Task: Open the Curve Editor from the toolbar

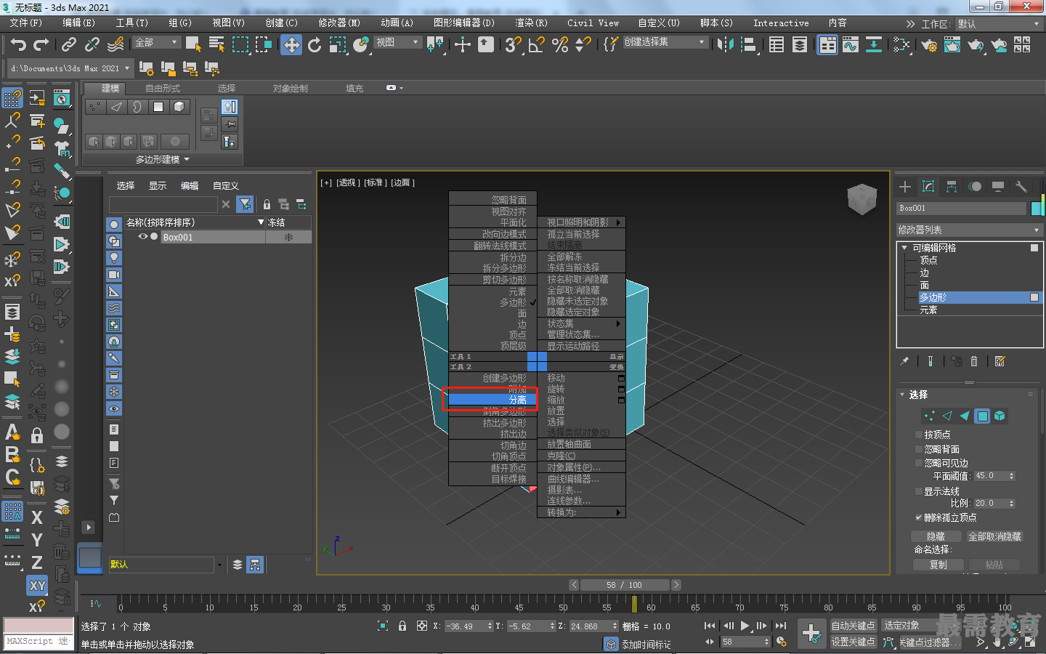Action: [x=851, y=45]
